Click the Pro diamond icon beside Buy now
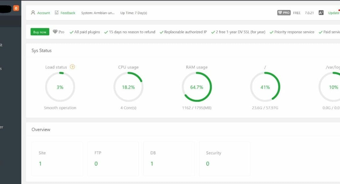The height and width of the screenshot is (184, 340). 55,32
